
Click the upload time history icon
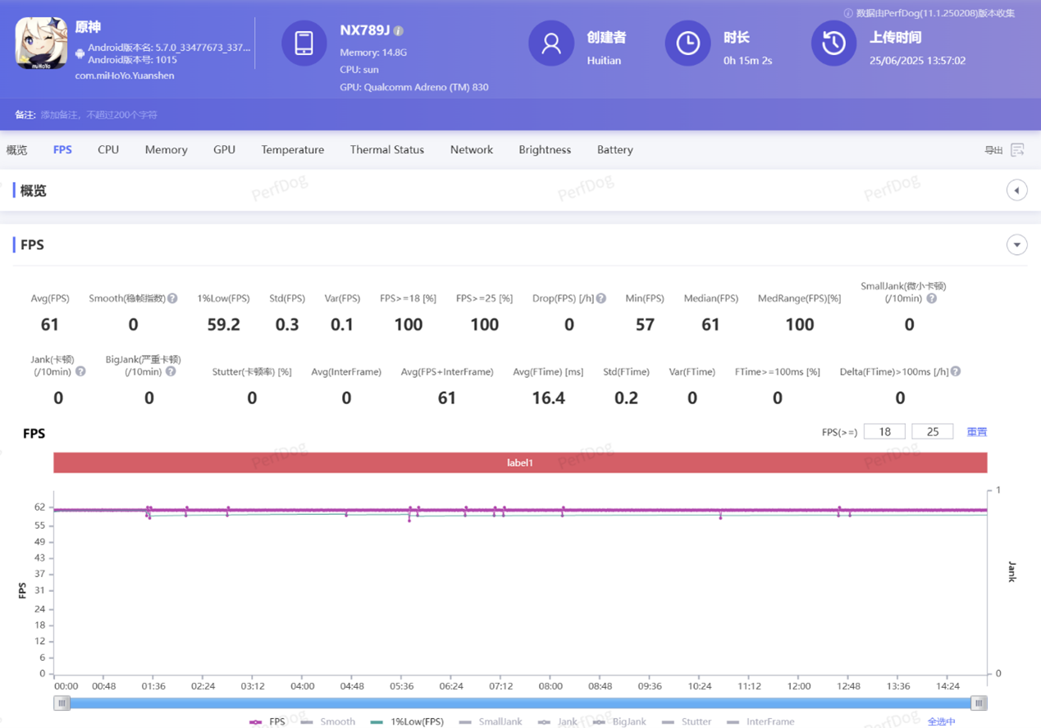[833, 43]
